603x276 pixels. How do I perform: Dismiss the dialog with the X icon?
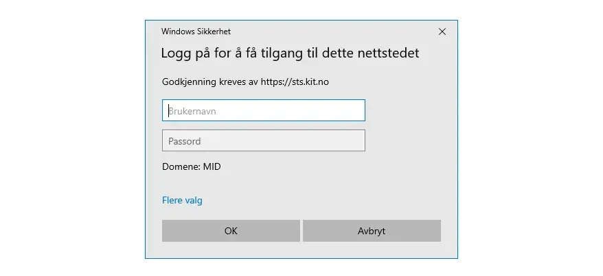click(442, 32)
